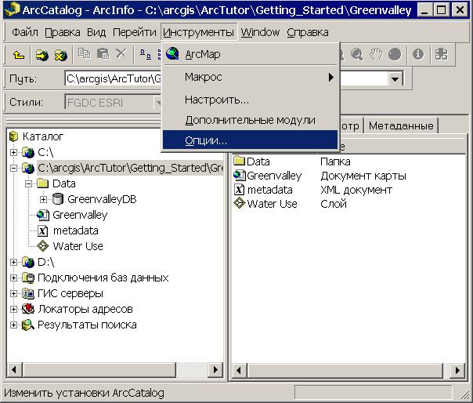The height and width of the screenshot is (403, 473).
Task: Click the Delete X toolbar icon
Action: point(121,54)
